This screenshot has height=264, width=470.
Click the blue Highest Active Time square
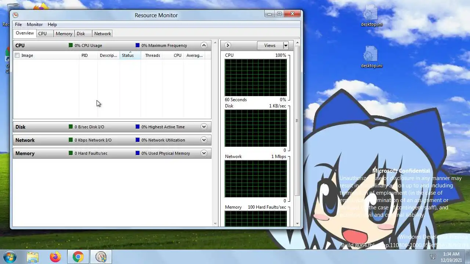(x=138, y=127)
